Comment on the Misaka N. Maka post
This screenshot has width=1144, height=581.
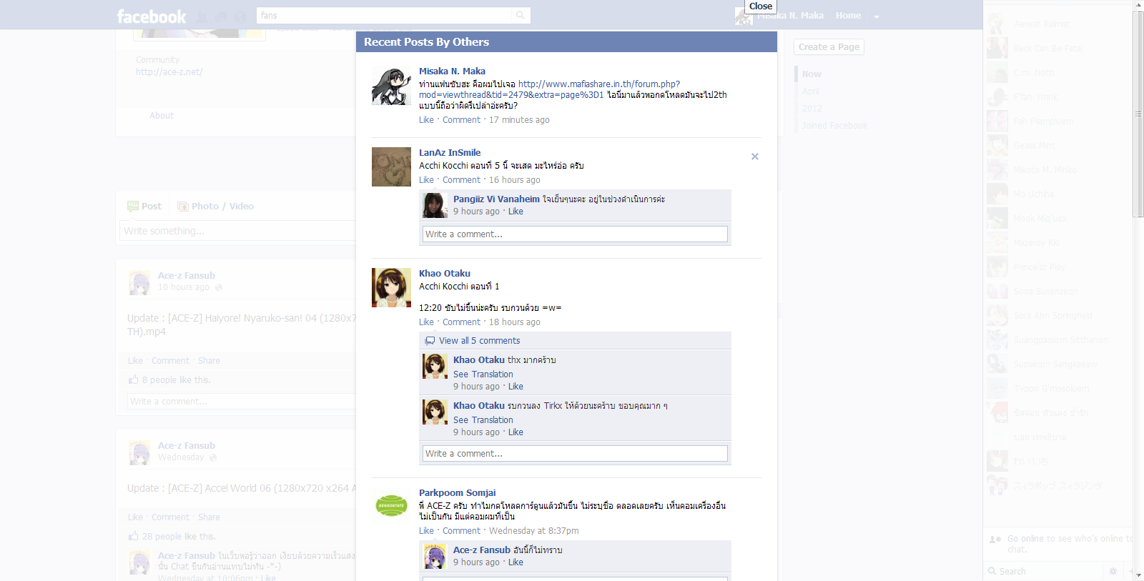coord(461,120)
